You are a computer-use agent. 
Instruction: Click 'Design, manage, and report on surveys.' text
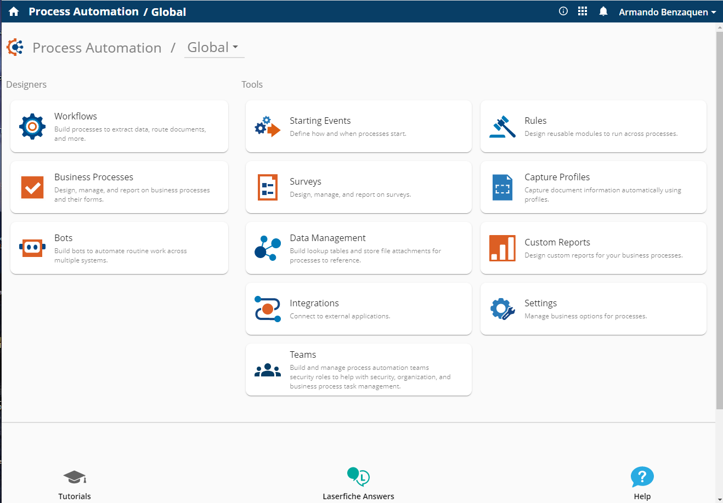351,195
